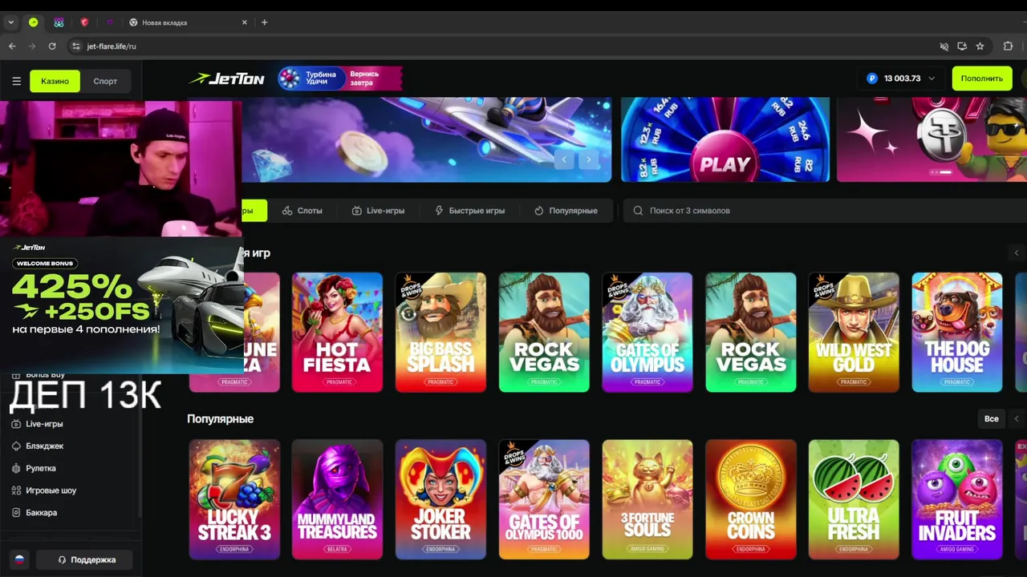Open the Lucky Streak 3 game
The image size is (1027, 577).
(234, 499)
